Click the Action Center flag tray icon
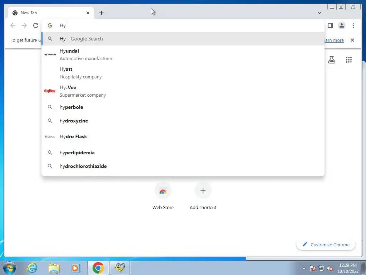 (x=313, y=268)
